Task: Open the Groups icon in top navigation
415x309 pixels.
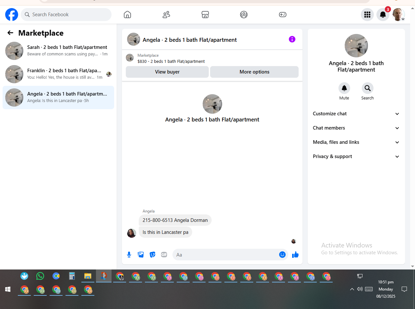Action: coord(244,15)
